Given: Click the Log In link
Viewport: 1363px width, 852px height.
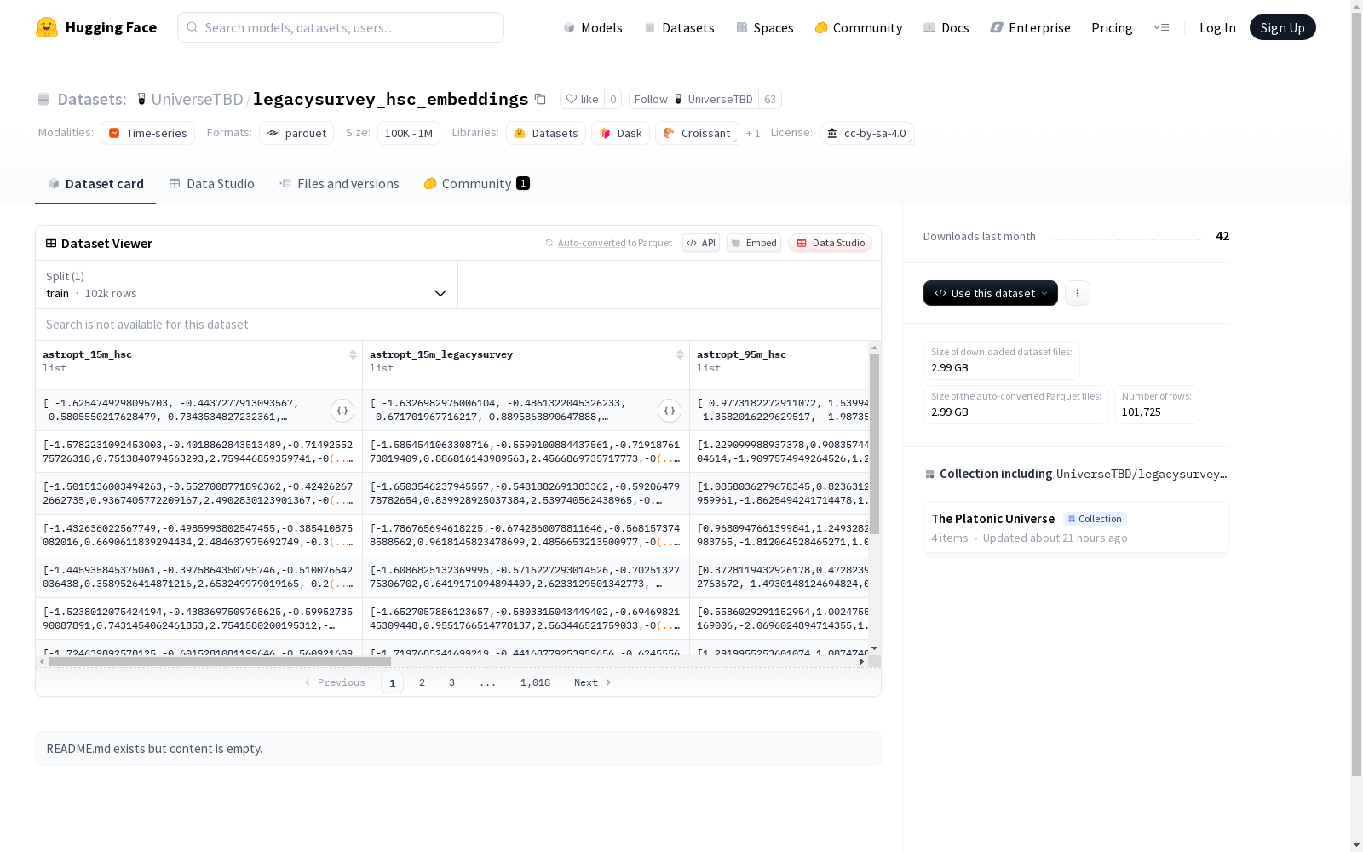Looking at the screenshot, I should click(x=1217, y=27).
